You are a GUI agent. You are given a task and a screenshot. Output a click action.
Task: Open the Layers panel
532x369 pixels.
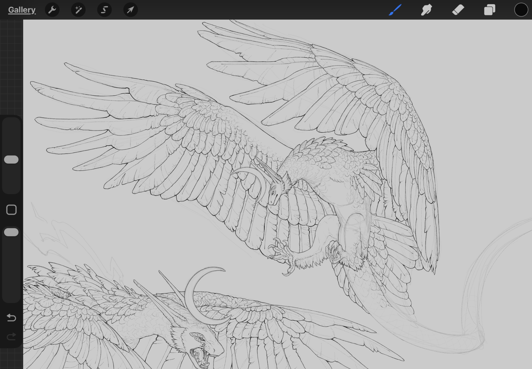pyautogui.click(x=489, y=10)
